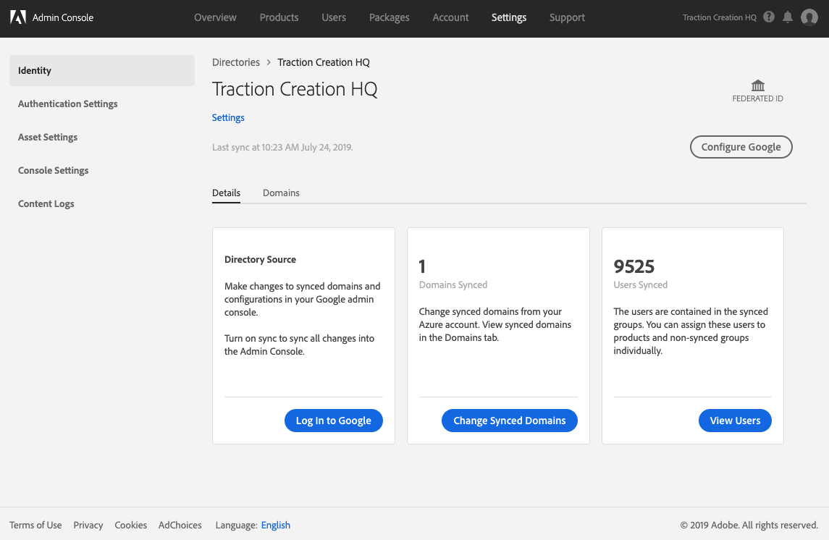Screen dimensions: 829x540
Task: Click the Federated ID building icon
Action: [x=758, y=85]
